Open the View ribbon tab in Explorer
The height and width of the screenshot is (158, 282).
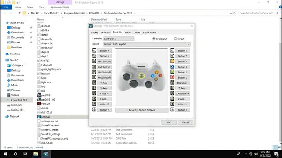point(41,7)
